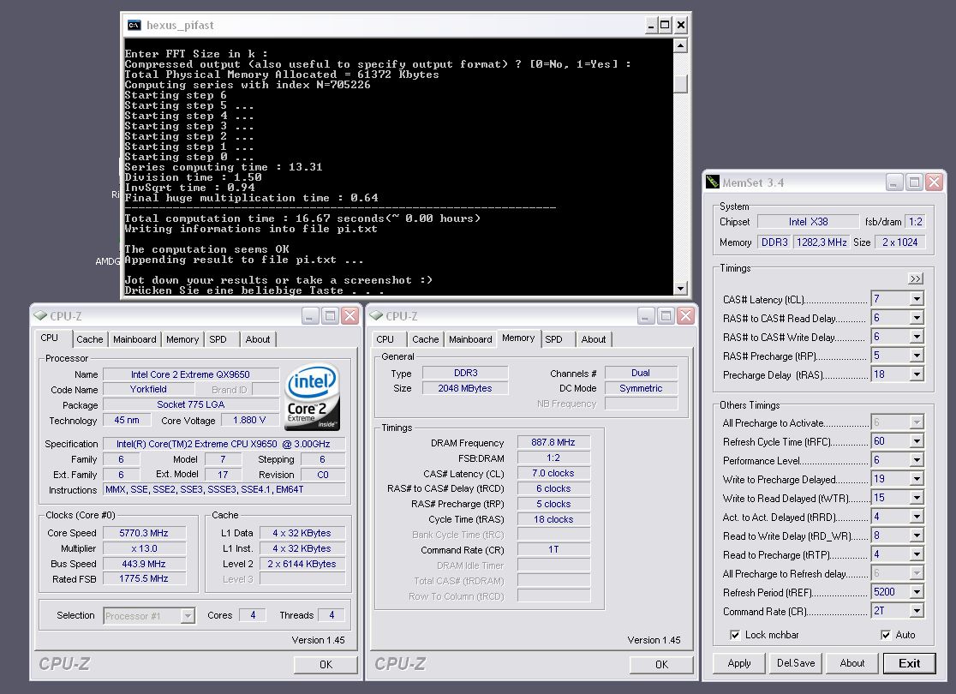
Task: Click the Refresh Period value field showing 5200
Action: pyautogui.click(x=890, y=591)
